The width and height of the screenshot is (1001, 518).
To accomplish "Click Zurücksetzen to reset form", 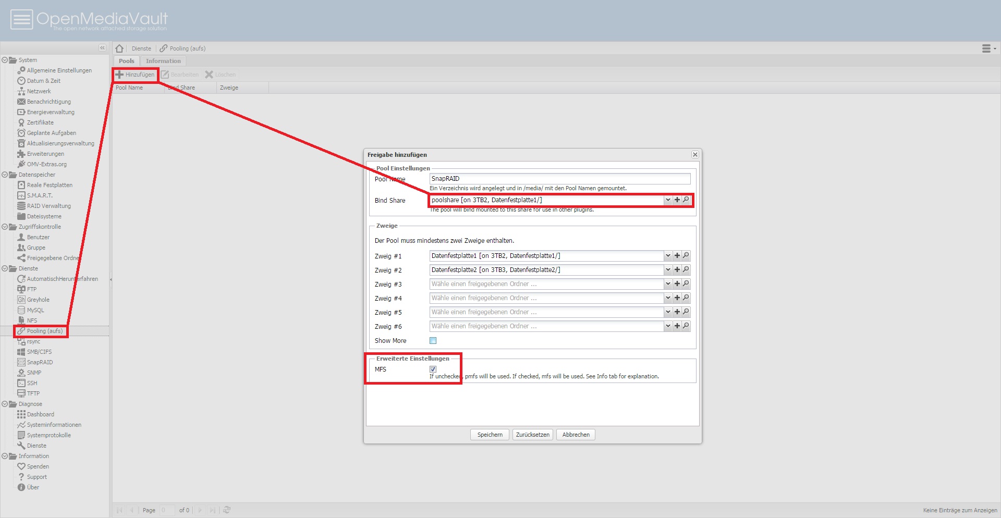I will click(533, 435).
